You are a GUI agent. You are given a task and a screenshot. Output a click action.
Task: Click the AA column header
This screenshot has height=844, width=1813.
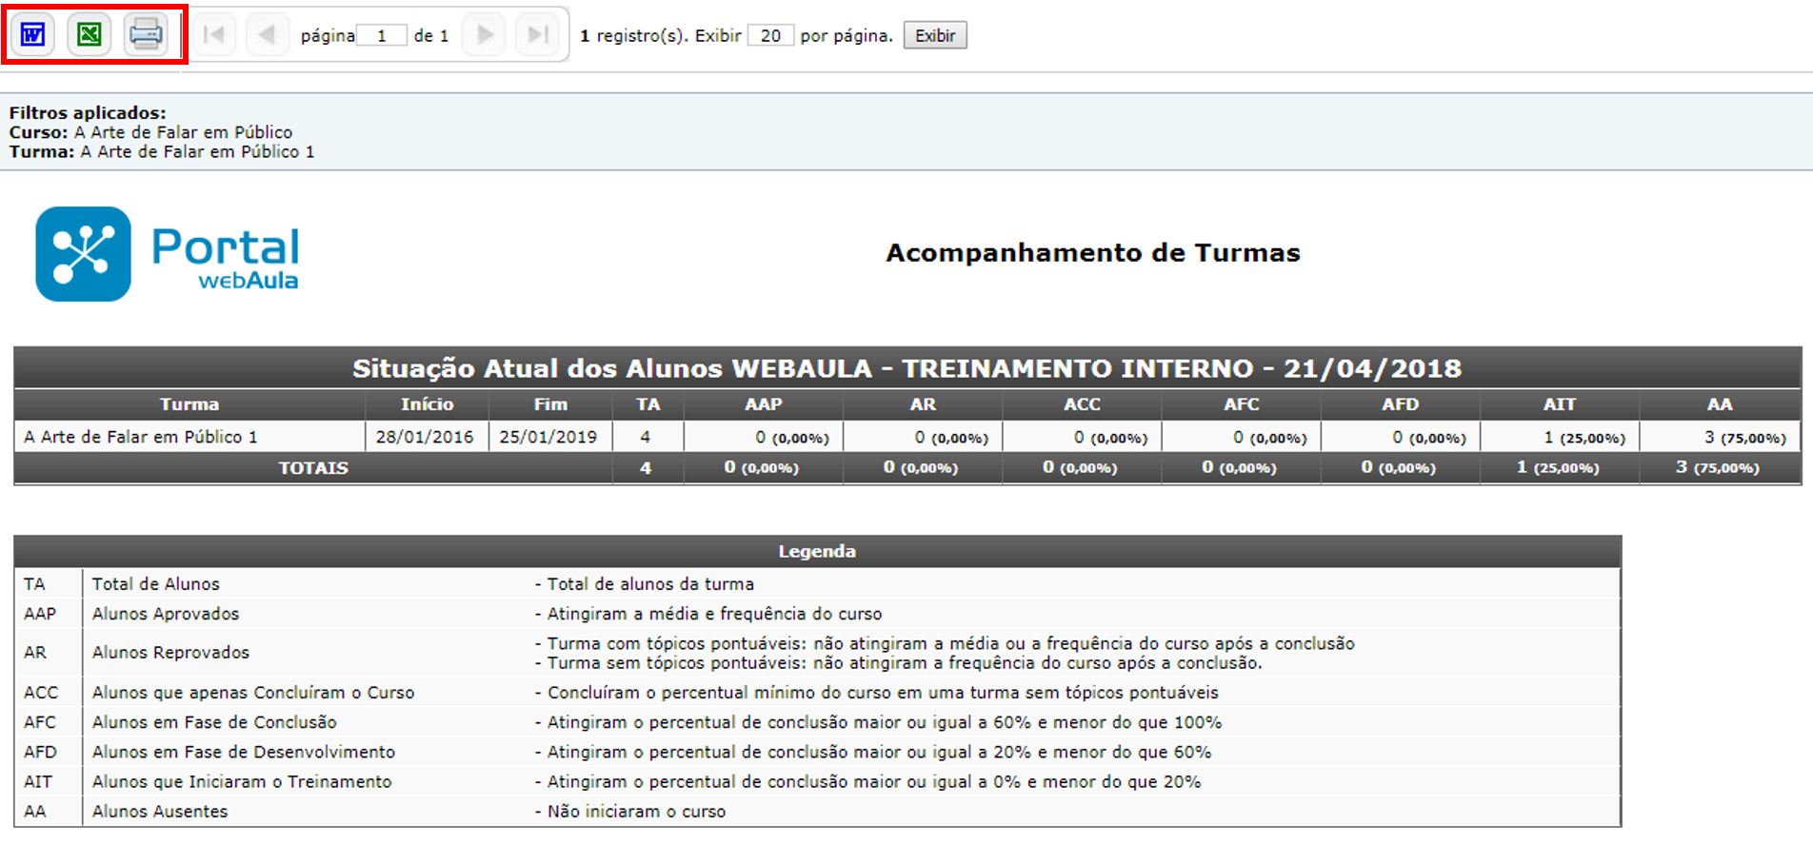[x=1719, y=404]
